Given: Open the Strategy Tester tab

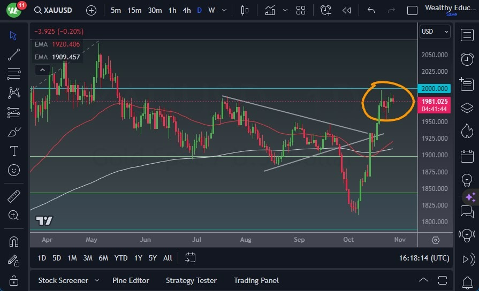Looking at the screenshot, I should point(191,280).
